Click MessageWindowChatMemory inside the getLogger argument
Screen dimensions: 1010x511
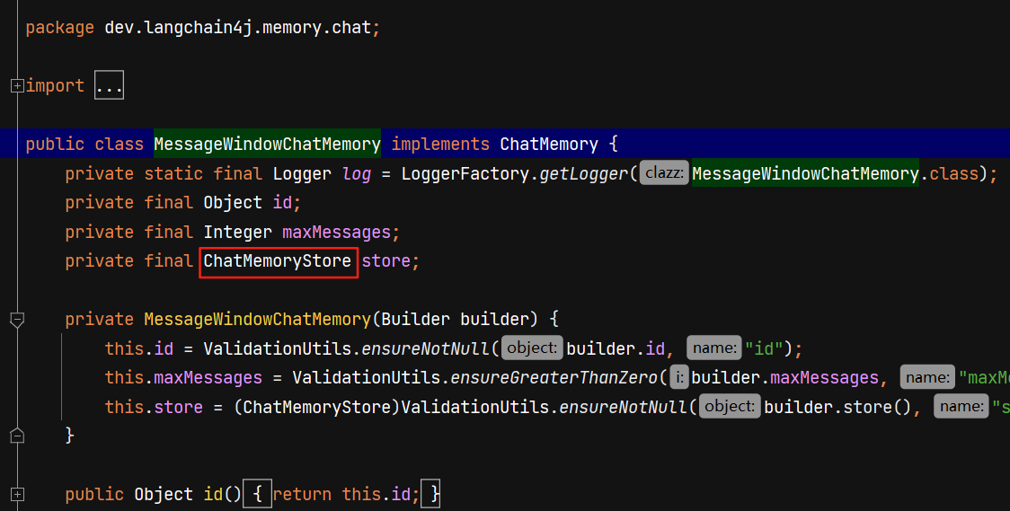pyautogui.click(x=805, y=173)
